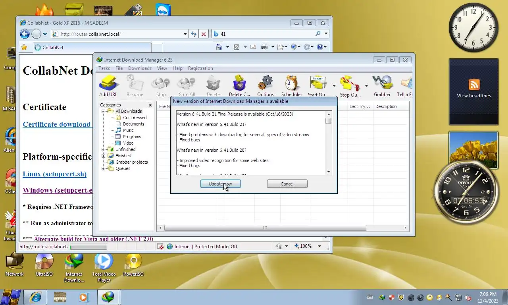Click the Certificate download link
Image resolution: width=508 pixels, height=305 pixels.
click(x=57, y=124)
